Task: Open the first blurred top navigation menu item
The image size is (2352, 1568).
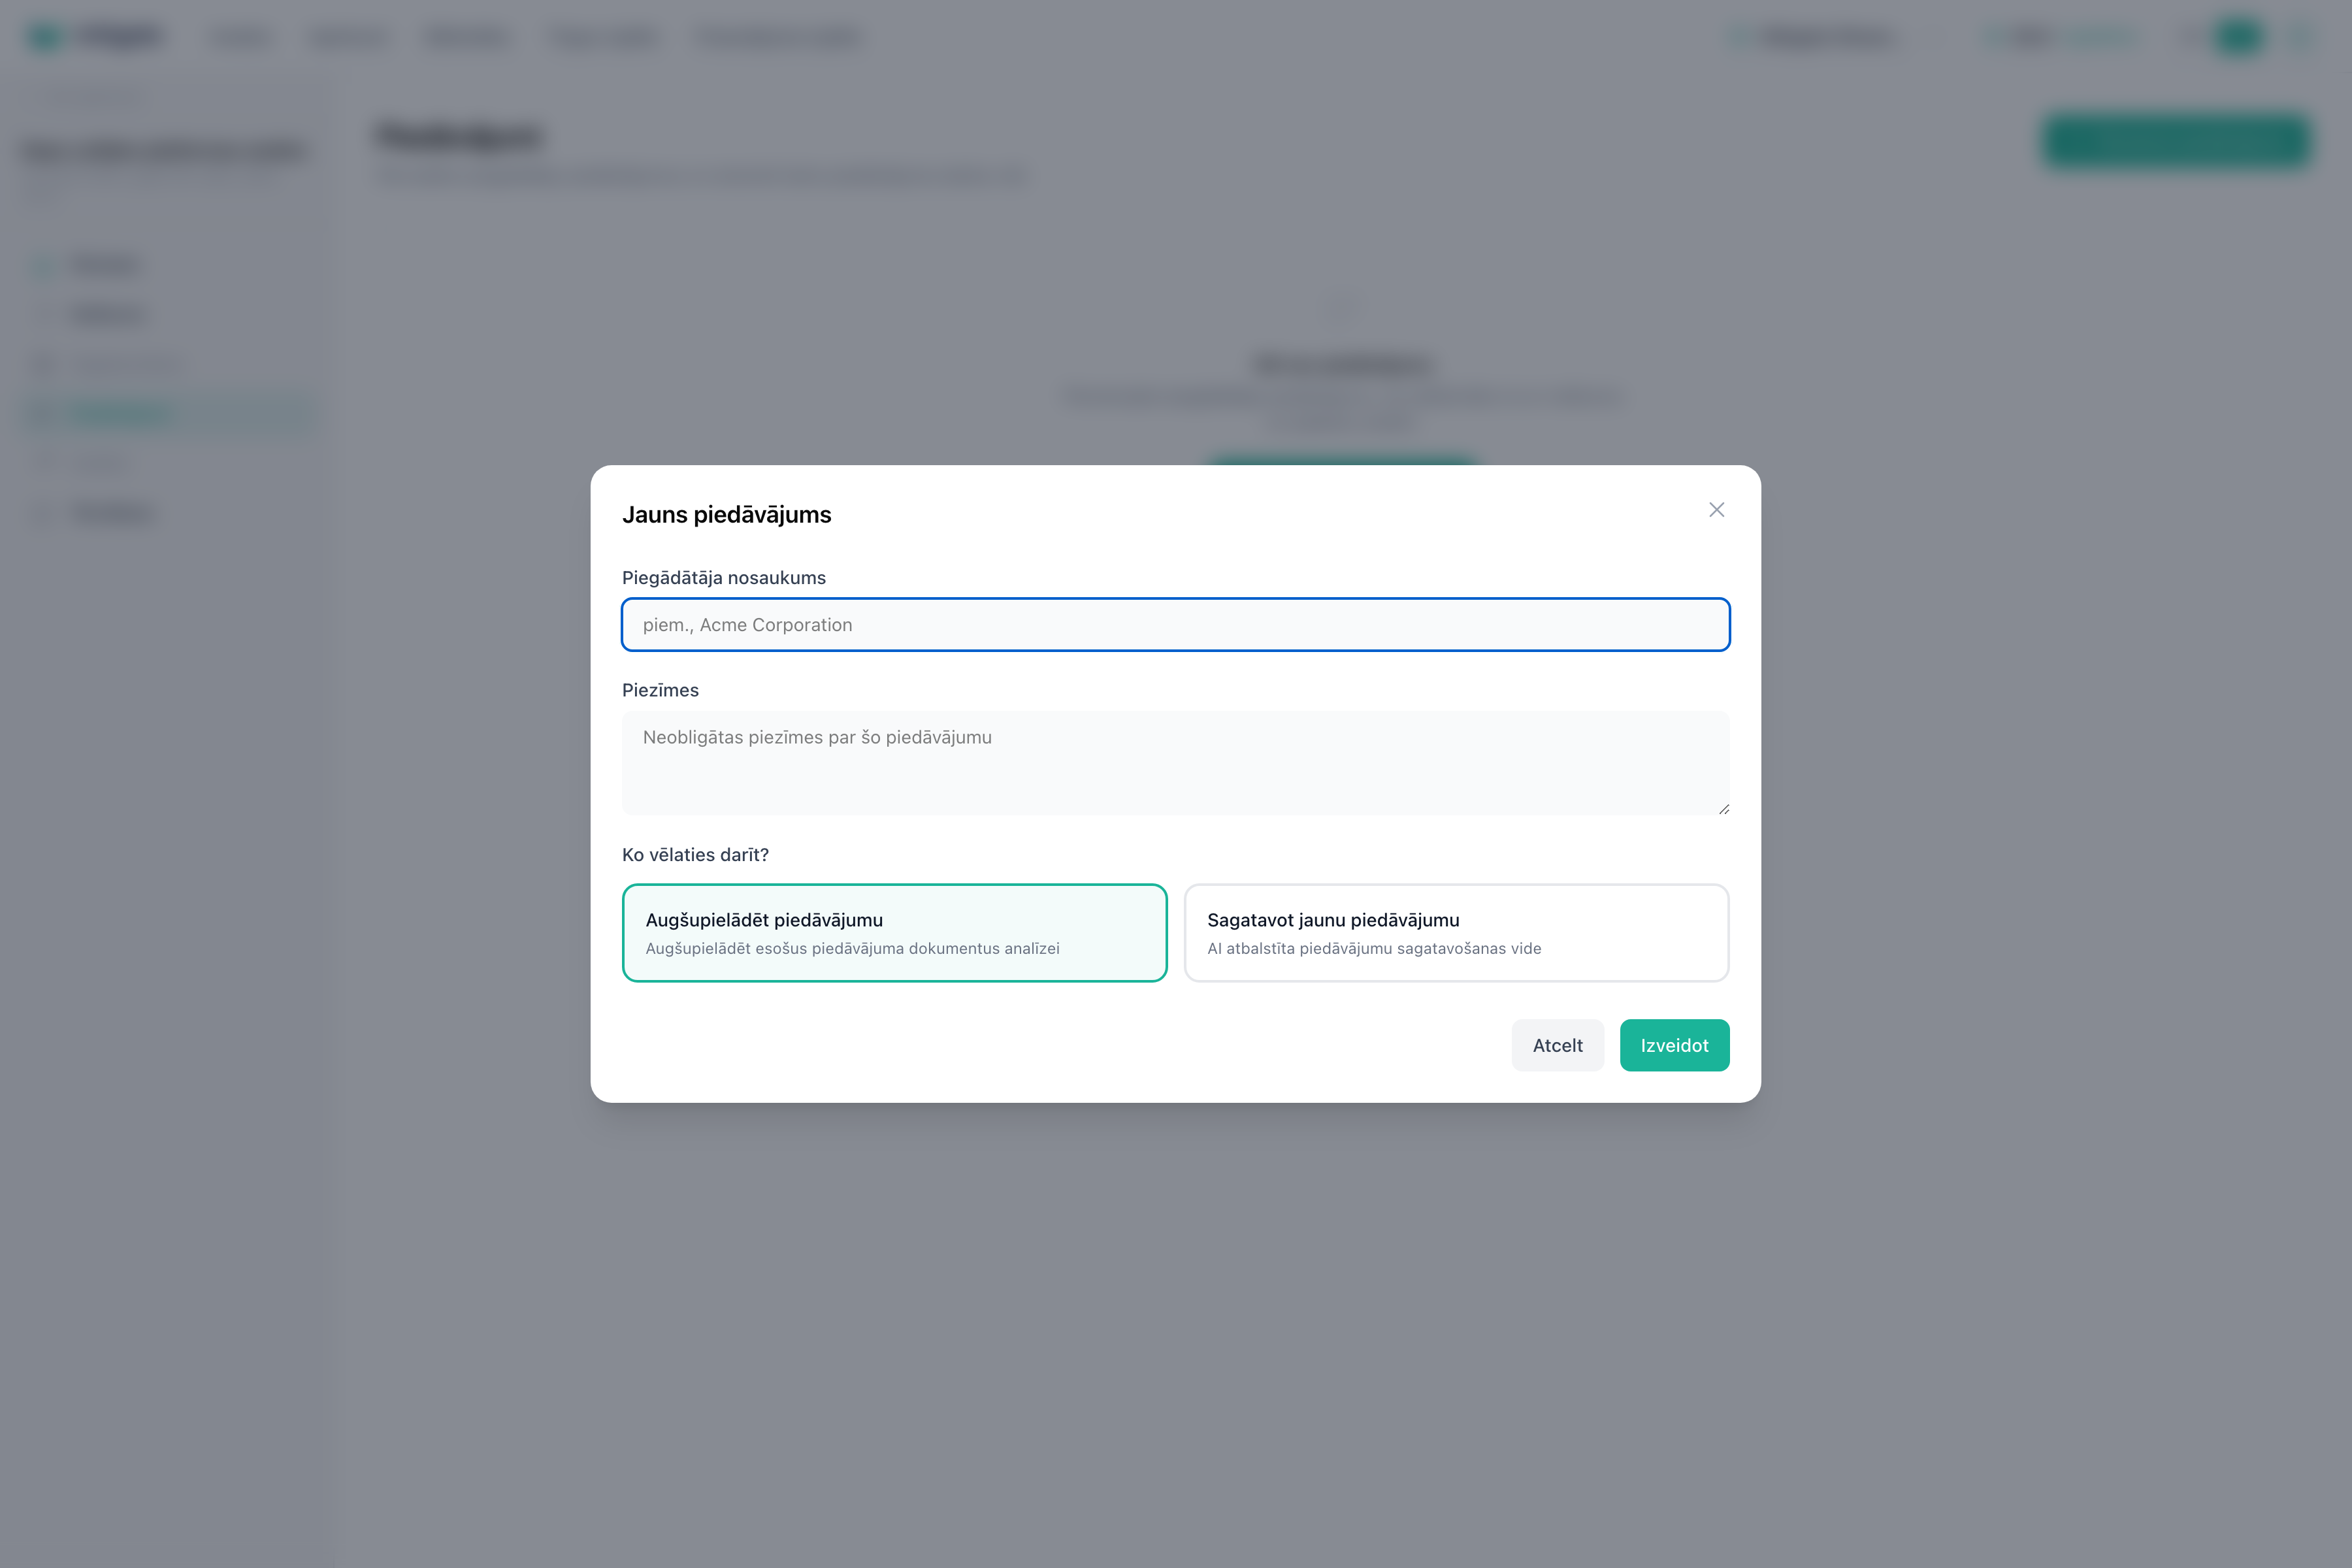Action: 241,37
